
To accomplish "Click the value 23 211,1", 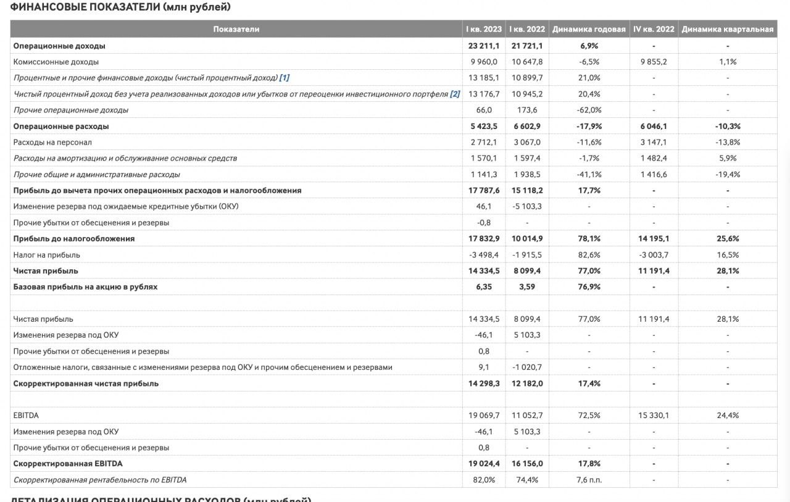I will point(484,46).
